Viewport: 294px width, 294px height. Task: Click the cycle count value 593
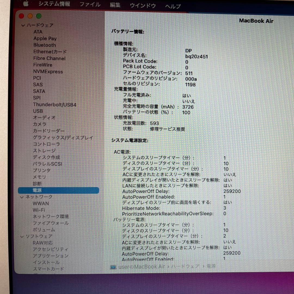pyautogui.click(x=155, y=123)
